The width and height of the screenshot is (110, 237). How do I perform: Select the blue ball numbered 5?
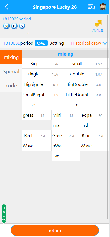point(22,26)
